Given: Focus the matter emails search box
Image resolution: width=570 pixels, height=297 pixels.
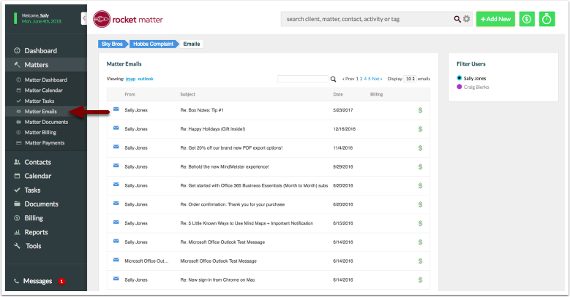Looking at the screenshot, I should point(303,79).
